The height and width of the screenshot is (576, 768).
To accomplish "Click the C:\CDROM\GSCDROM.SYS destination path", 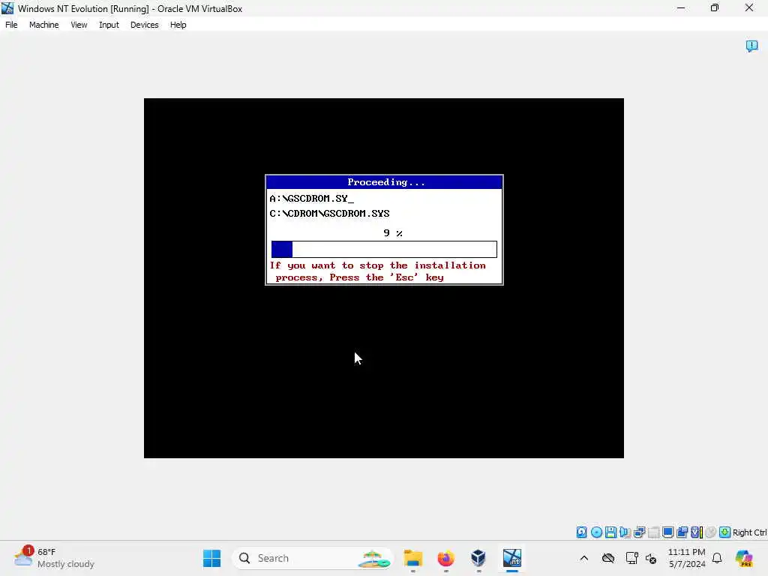I will tap(330, 214).
